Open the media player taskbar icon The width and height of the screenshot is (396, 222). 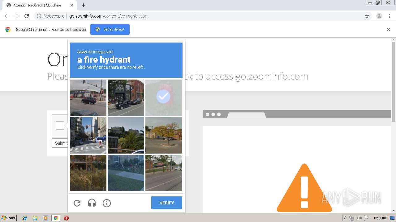click(x=45, y=218)
